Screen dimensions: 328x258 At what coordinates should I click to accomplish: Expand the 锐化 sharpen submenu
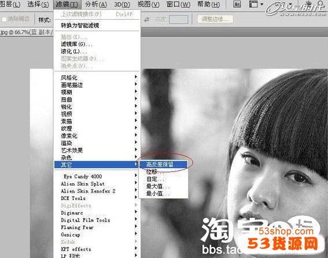97,107
